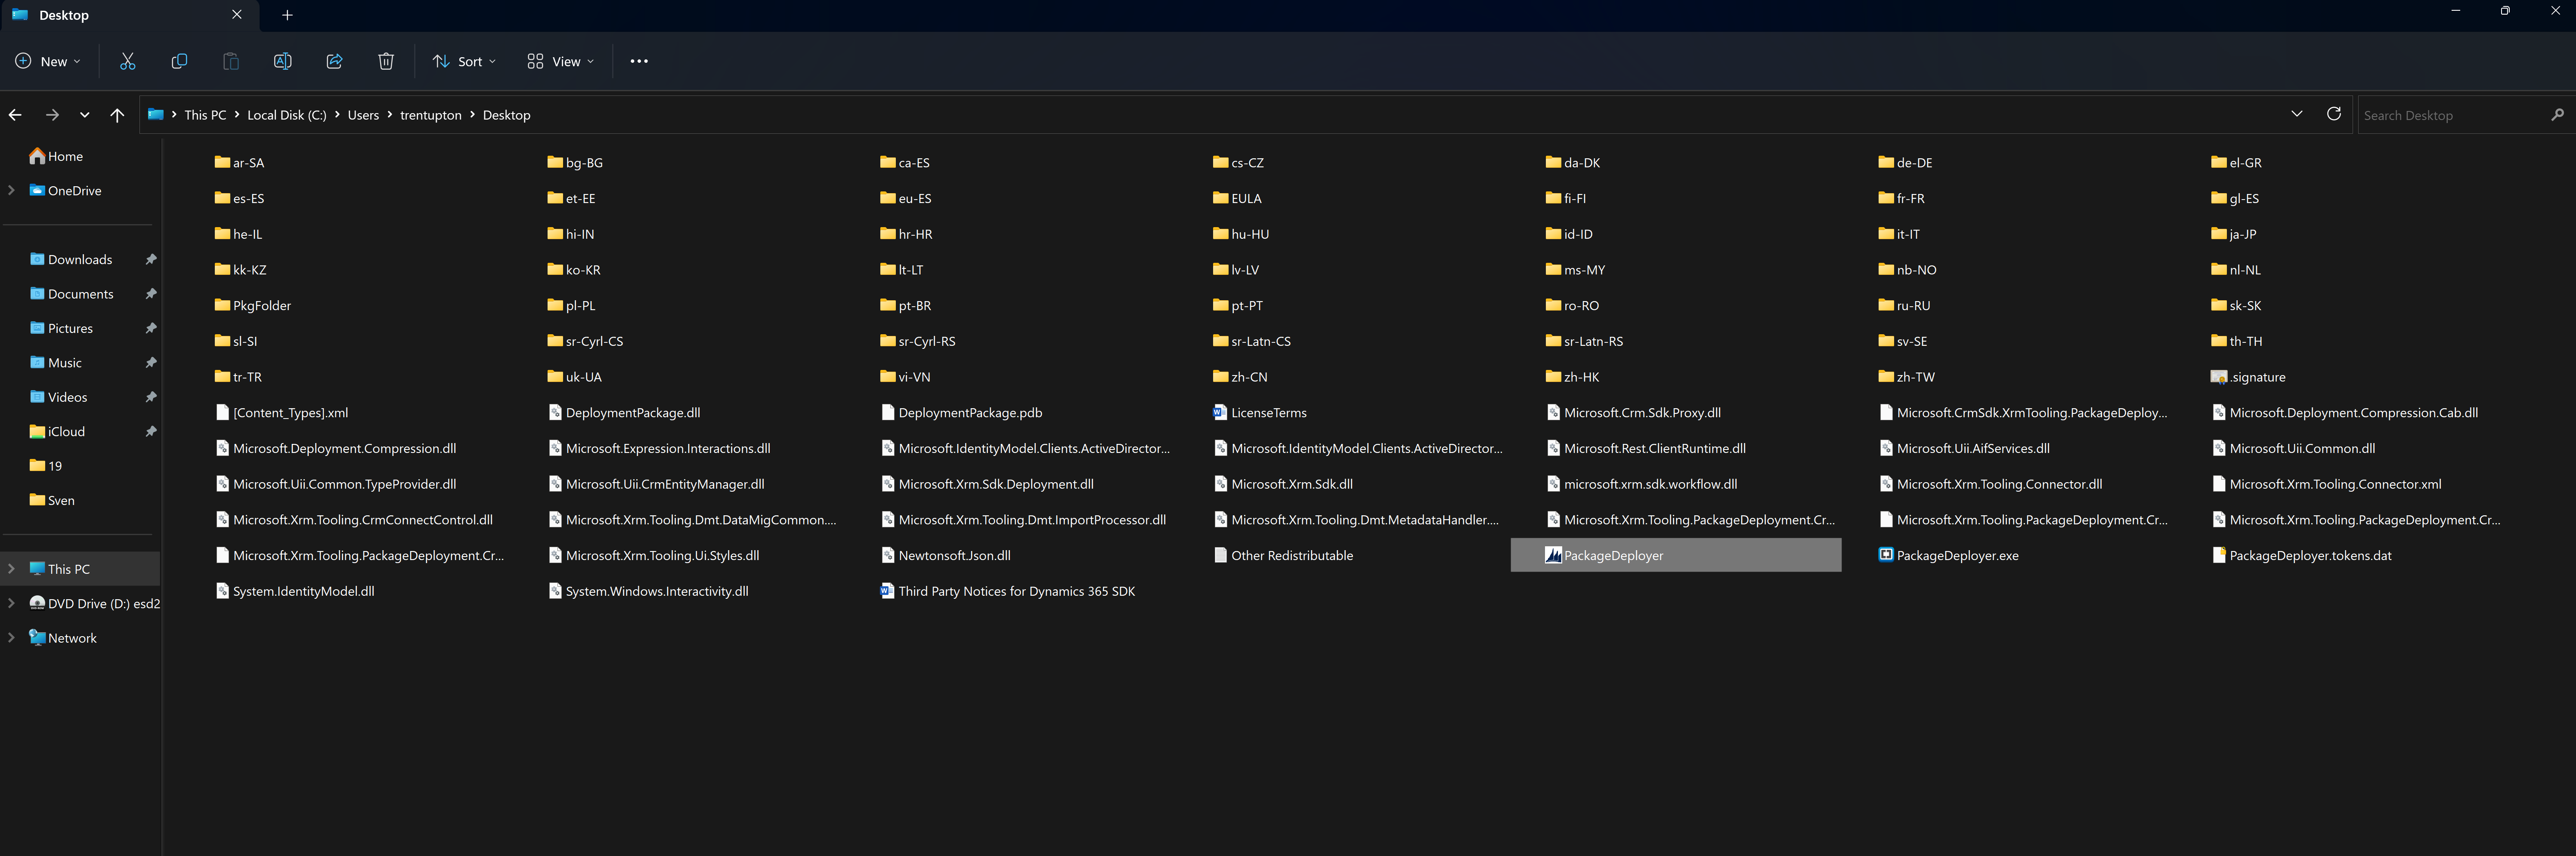
Task: Open the View dropdown menu
Action: (560, 62)
